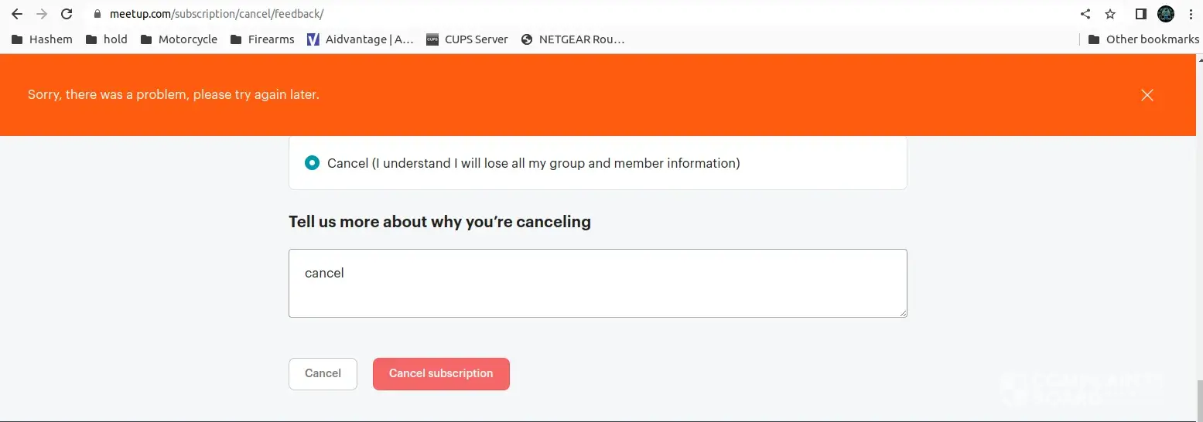Click the meetup.com address bar URL

(217, 14)
